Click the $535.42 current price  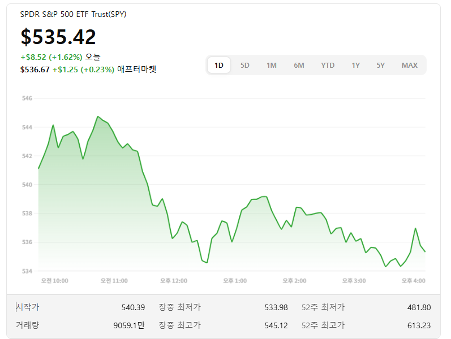pyautogui.click(x=58, y=37)
